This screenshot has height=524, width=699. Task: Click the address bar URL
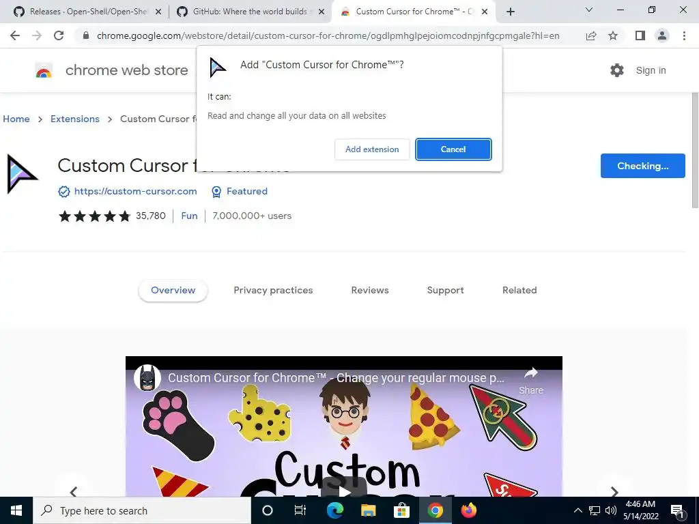pos(328,35)
